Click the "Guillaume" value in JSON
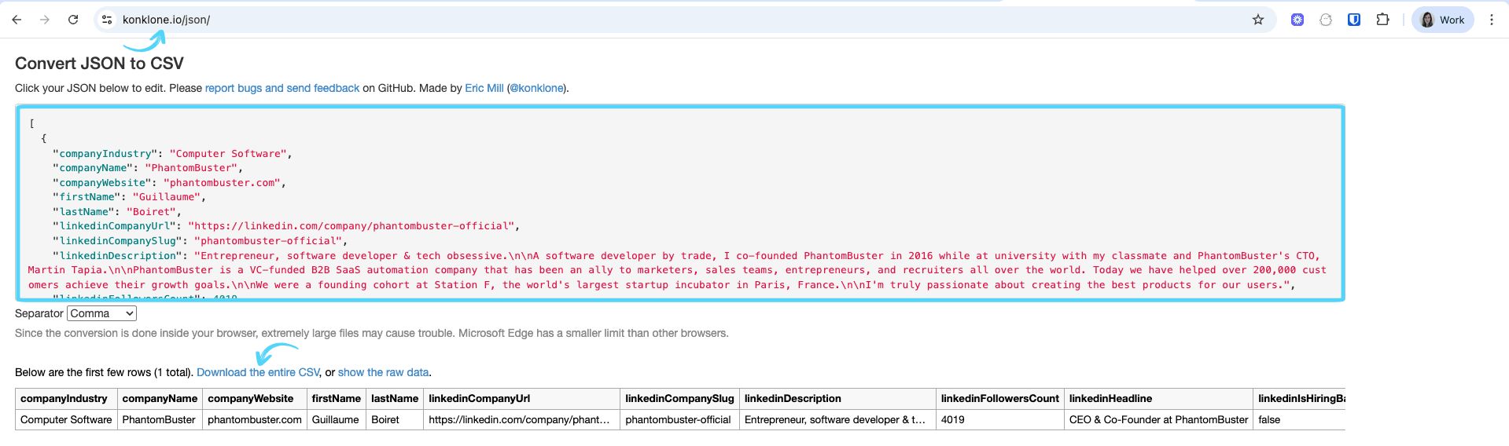Viewport: 1509px width, 446px height. [x=166, y=197]
